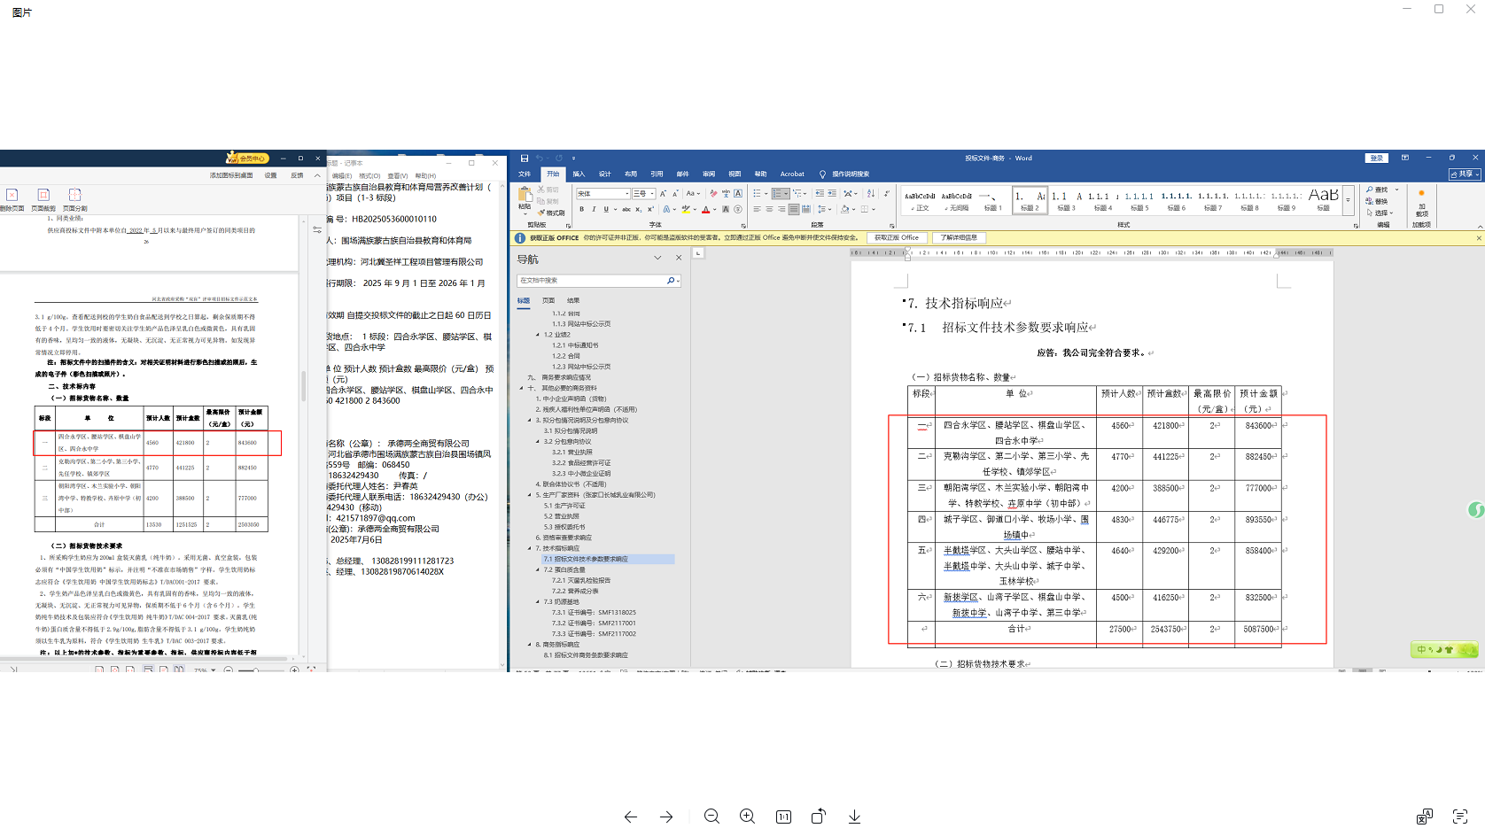
Task: Click the Save icon in Word's quick access toolbar
Action: pyautogui.click(x=525, y=159)
